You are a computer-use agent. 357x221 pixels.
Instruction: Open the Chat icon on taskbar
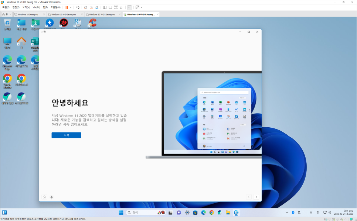pyautogui.click(x=179, y=213)
